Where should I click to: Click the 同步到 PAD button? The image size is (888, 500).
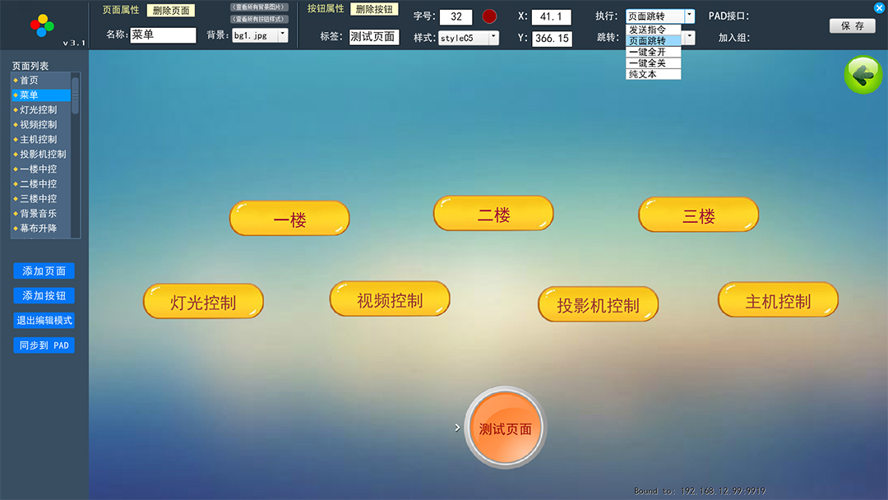(44, 345)
